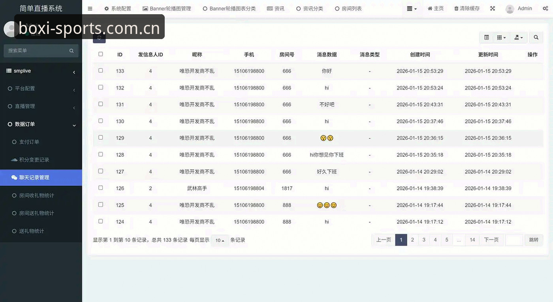Go to page 3

click(x=424, y=240)
